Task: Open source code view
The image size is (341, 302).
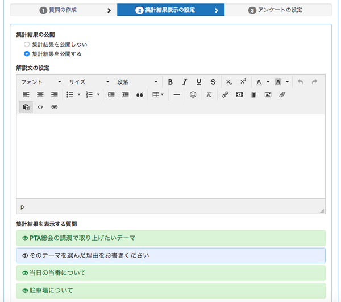Action: [x=40, y=107]
